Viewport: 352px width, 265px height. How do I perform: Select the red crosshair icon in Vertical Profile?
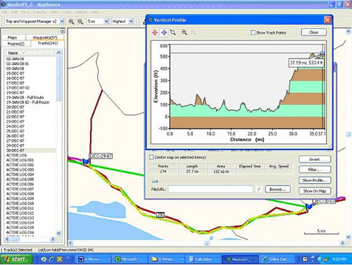click(x=155, y=32)
